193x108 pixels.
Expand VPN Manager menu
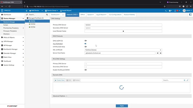tap(12, 41)
